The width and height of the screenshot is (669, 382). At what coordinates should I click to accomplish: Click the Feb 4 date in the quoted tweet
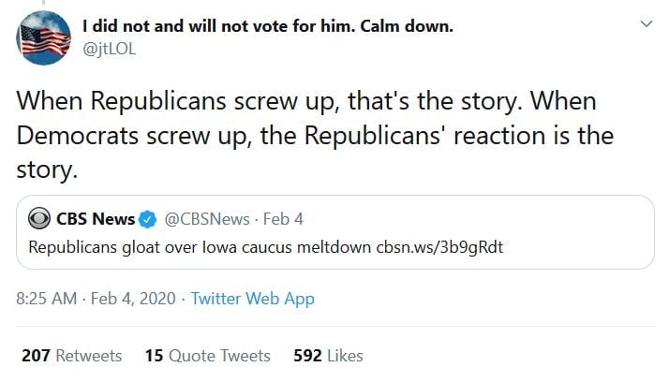(282, 220)
